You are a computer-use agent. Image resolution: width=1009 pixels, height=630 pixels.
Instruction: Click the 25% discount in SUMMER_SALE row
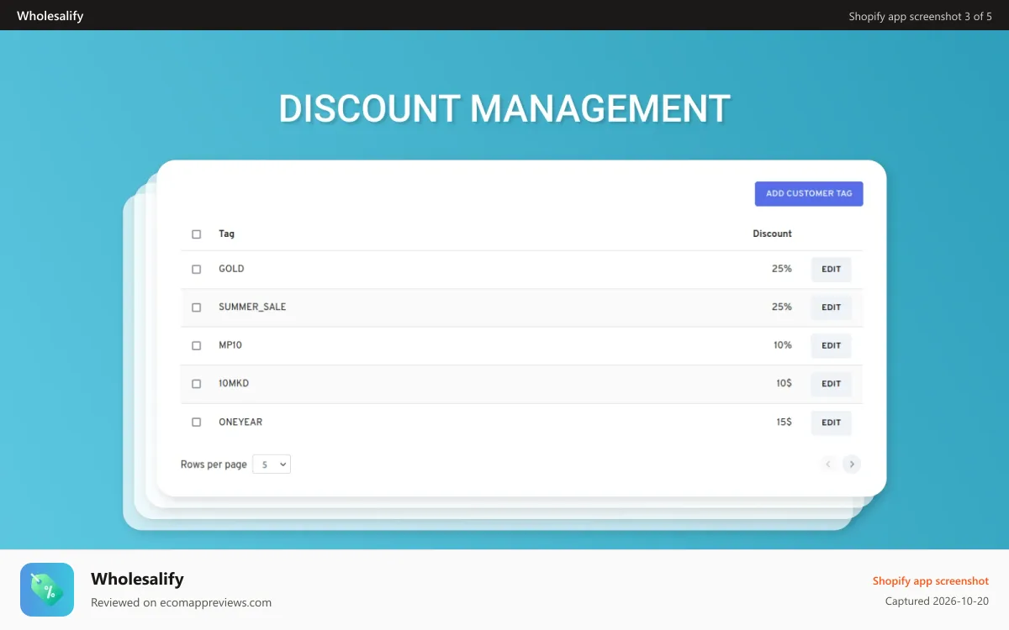(782, 307)
